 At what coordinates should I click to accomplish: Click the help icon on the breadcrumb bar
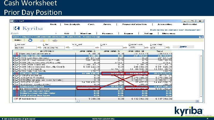click(x=201, y=37)
